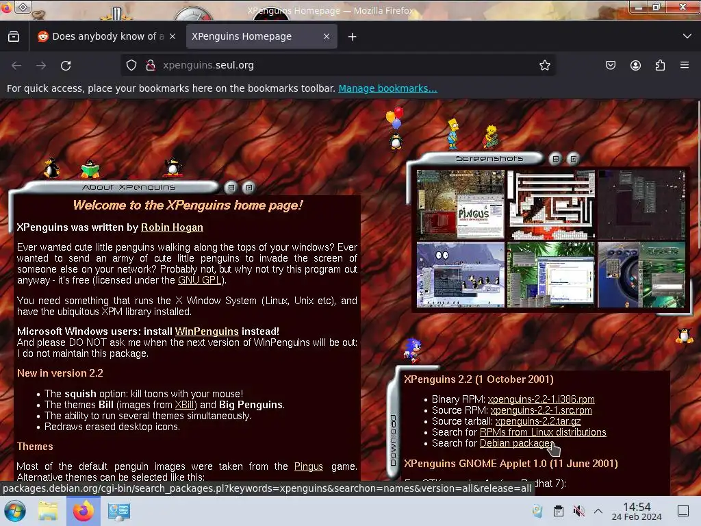701x526 pixels.
Task: Click the Lisa Simpson character image
Action: point(490,137)
